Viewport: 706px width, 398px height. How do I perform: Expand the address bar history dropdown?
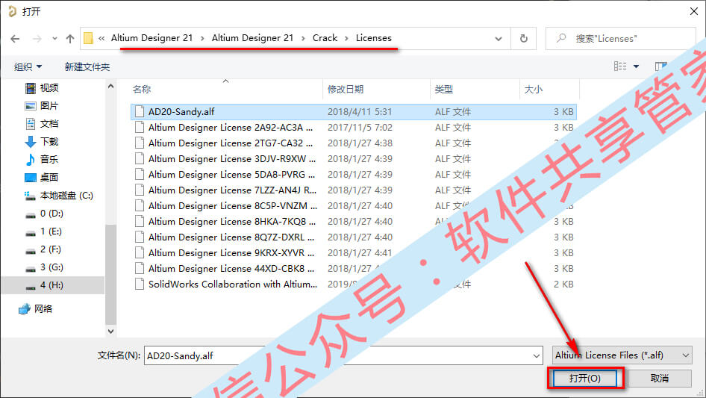pos(499,38)
